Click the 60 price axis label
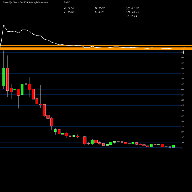This screenshot has height=192, width=192. 182,89
